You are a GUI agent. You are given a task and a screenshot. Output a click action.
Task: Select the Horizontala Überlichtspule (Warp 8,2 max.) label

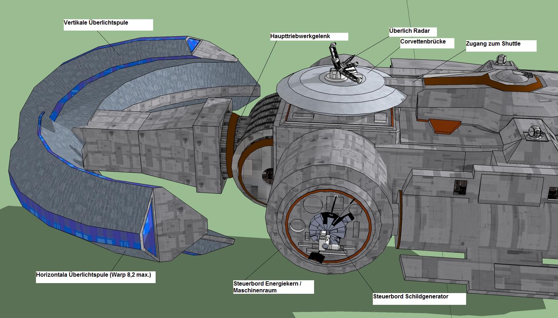click(94, 275)
